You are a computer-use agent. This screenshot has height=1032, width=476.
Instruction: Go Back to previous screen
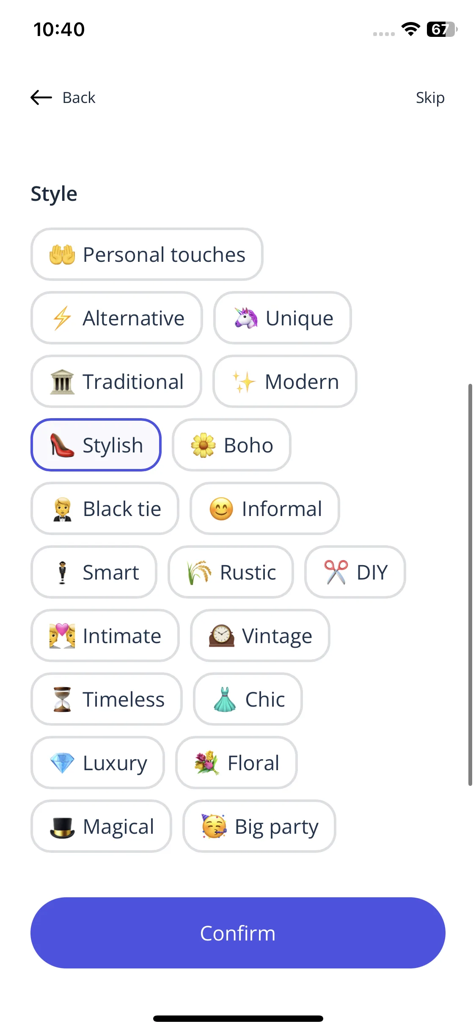click(79, 97)
